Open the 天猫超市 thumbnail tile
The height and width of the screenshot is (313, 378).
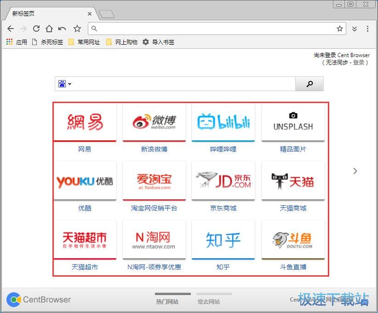pyautogui.click(x=85, y=240)
